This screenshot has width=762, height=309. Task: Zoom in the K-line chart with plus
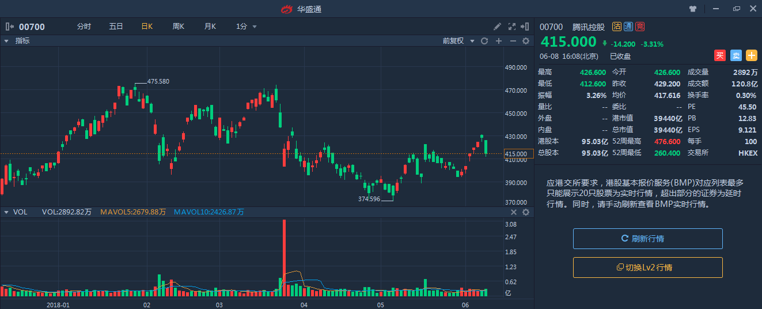(499, 41)
